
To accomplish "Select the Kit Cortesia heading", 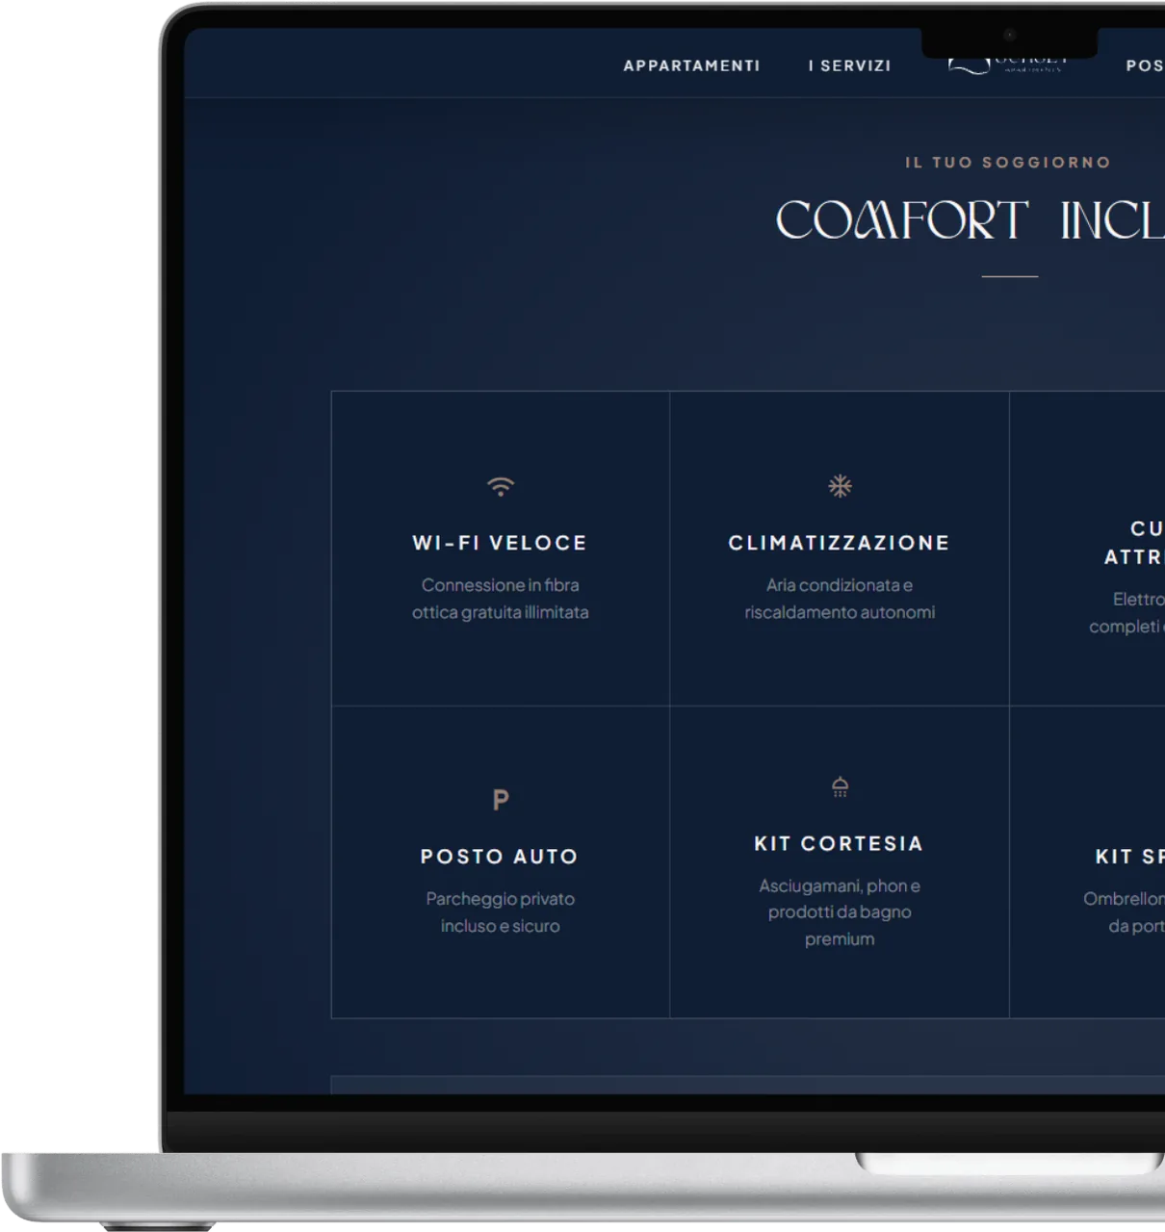I will pos(840,844).
